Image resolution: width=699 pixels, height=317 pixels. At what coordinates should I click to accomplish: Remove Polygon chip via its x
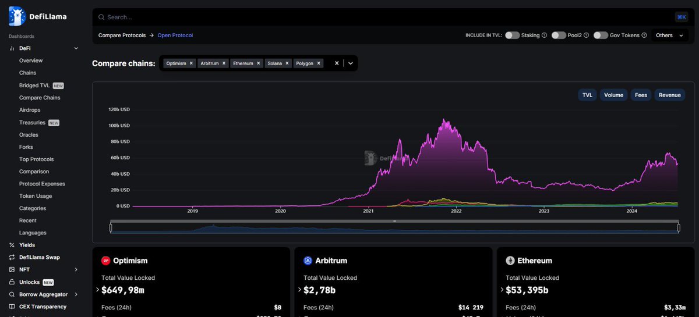[x=319, y=63]
